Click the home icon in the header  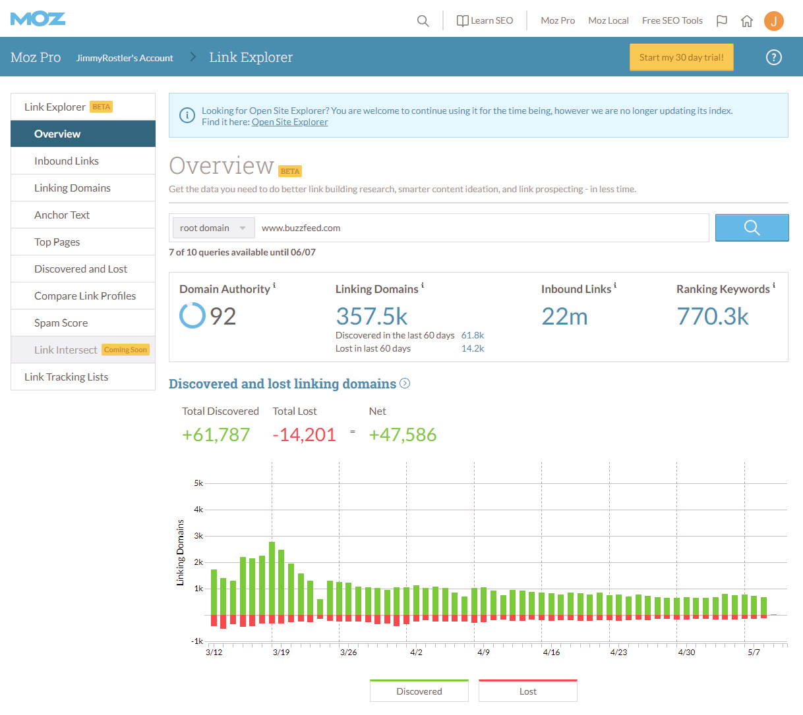747,20
